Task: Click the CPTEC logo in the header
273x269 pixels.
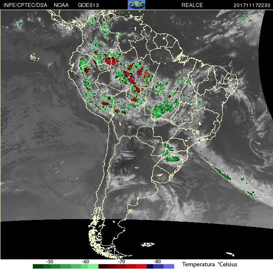Action: click(x=136, y=4)
